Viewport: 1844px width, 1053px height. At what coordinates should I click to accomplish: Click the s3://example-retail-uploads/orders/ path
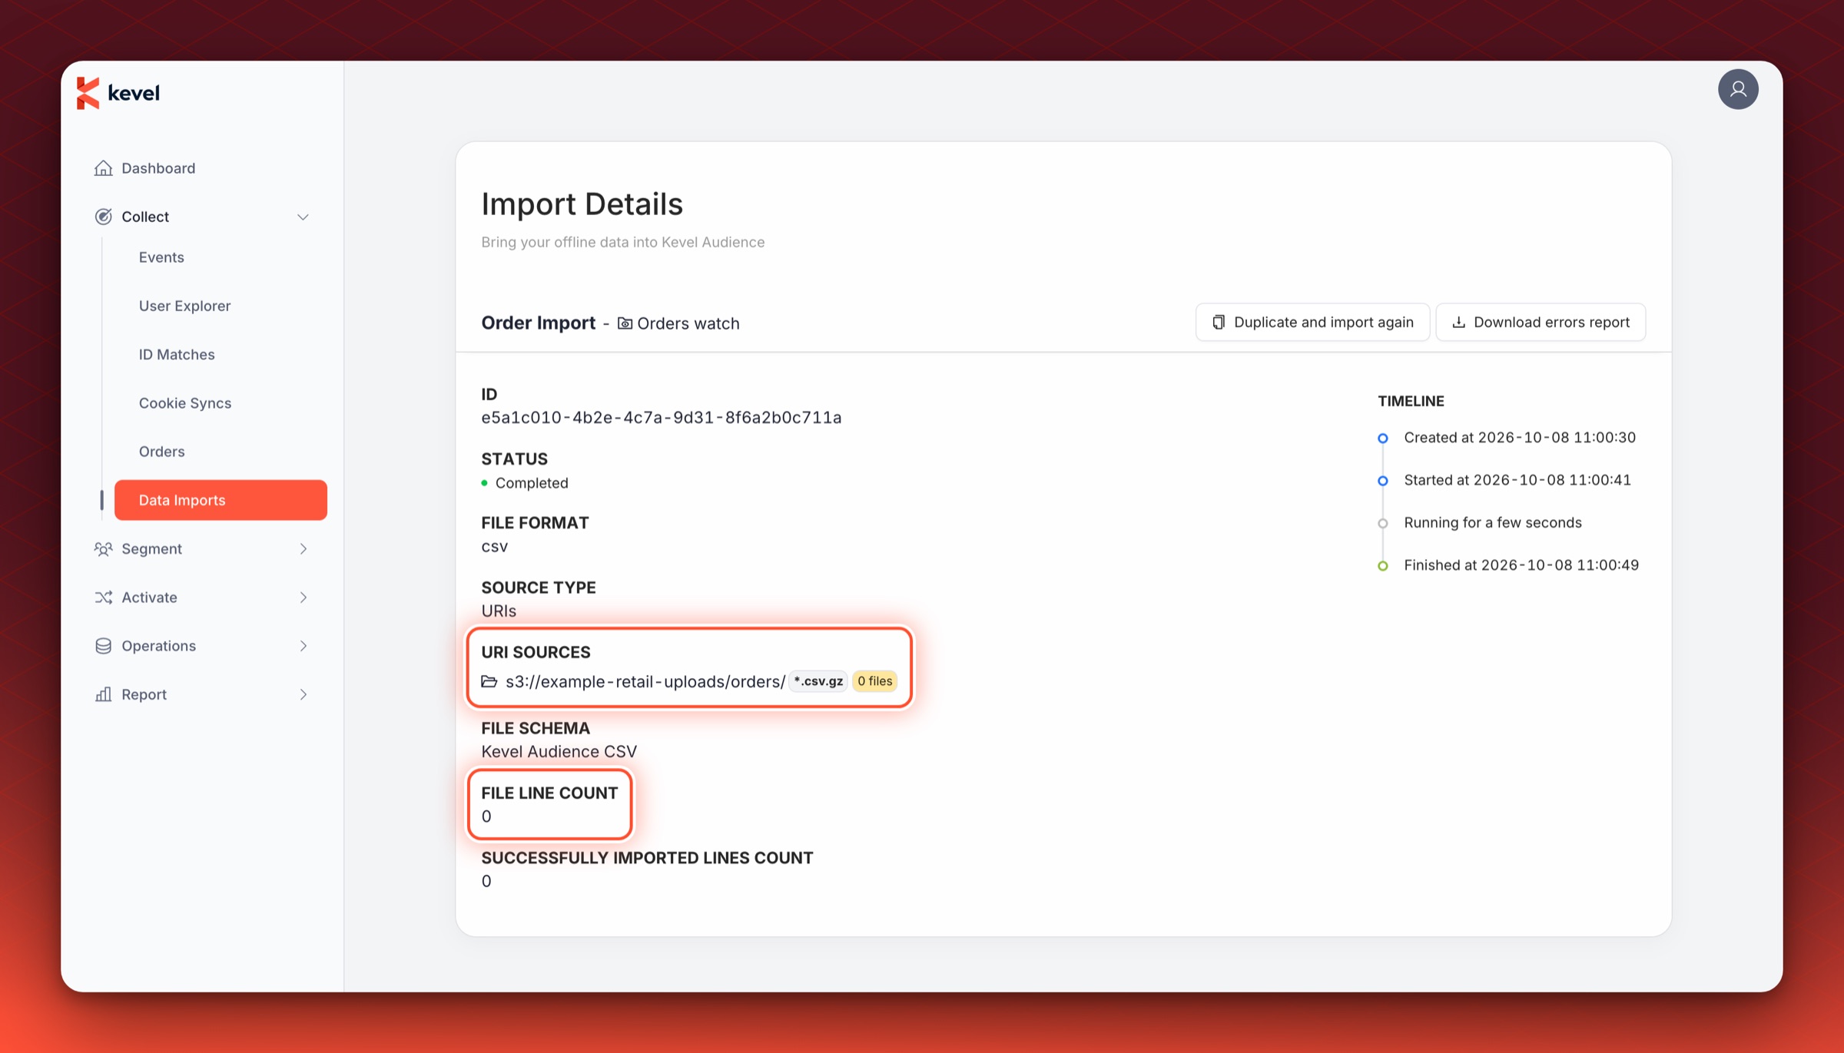click(x=645, y=681)
